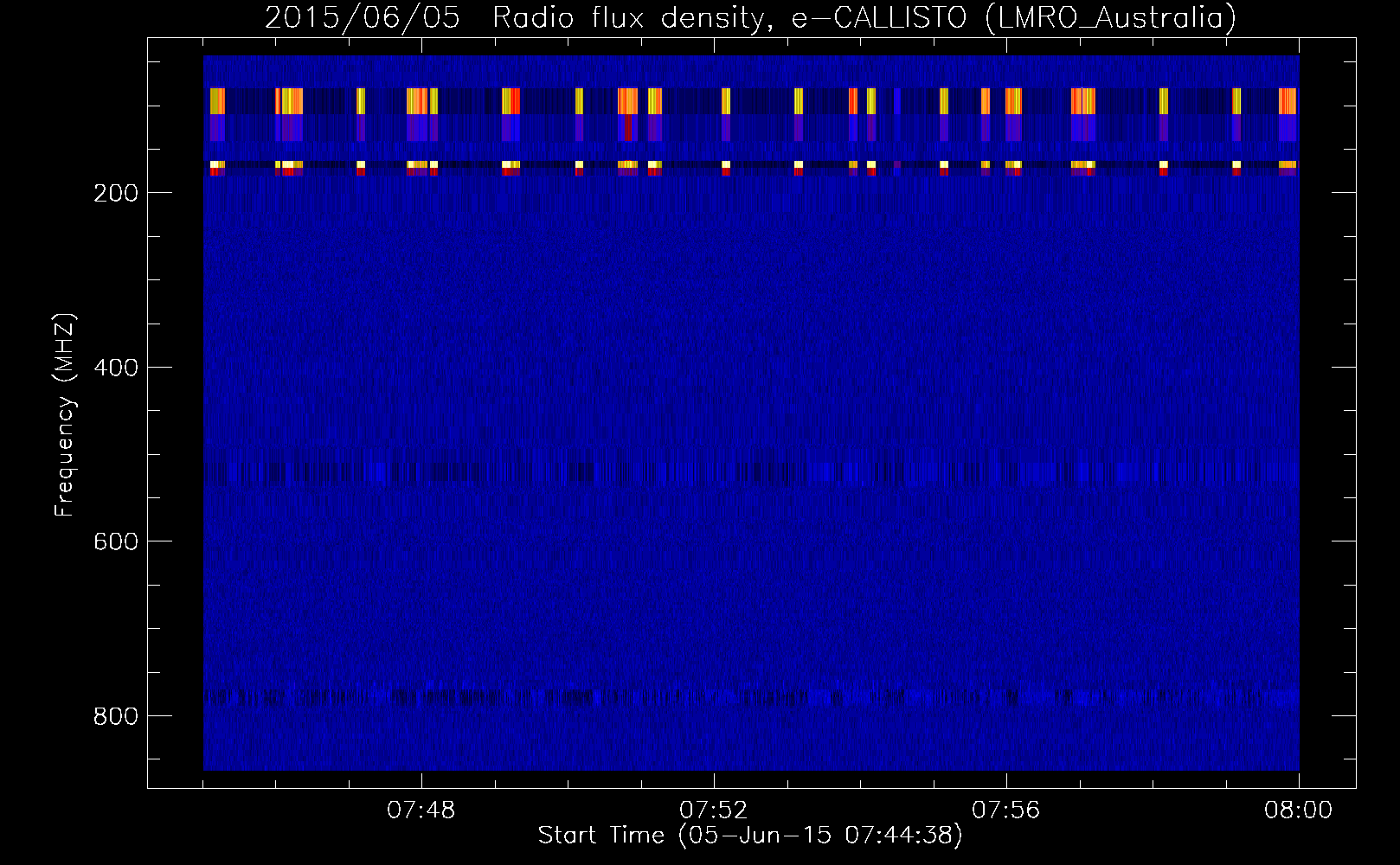Click the '400' frequency tick label

(x=115, y=368)
